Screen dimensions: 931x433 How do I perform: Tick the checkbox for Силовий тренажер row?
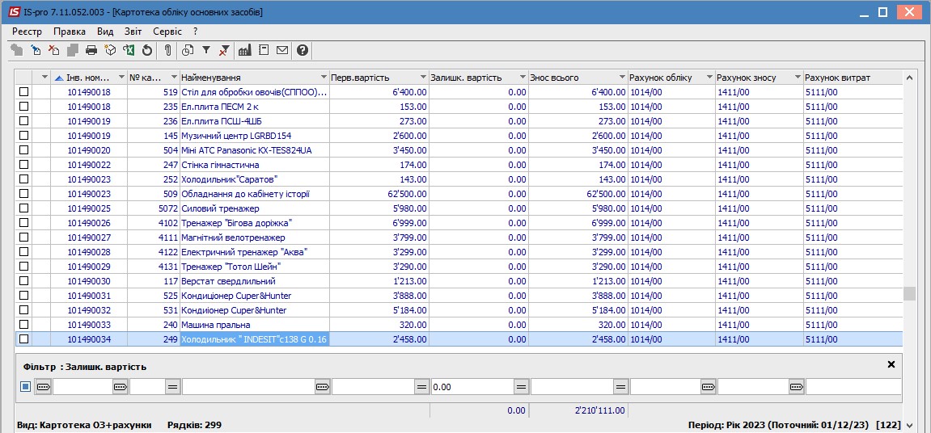tap(23, 208)
